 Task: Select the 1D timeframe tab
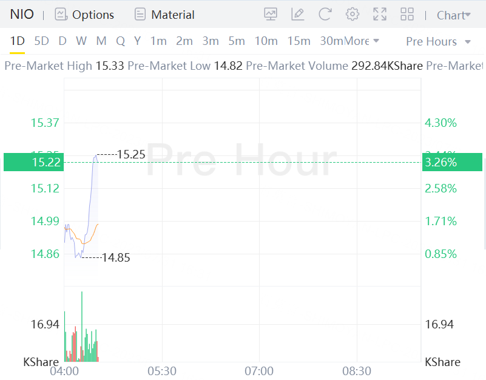point(18,41)
